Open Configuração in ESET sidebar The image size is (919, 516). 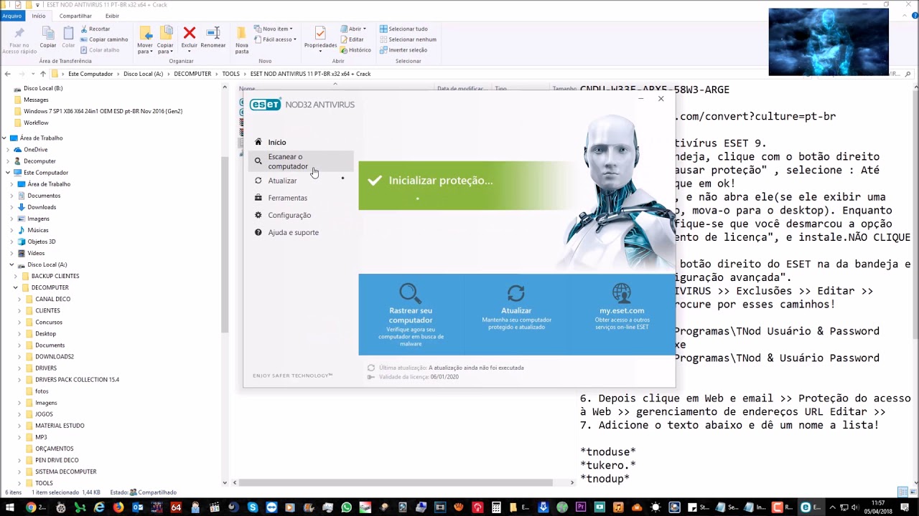tap(289, 215)
